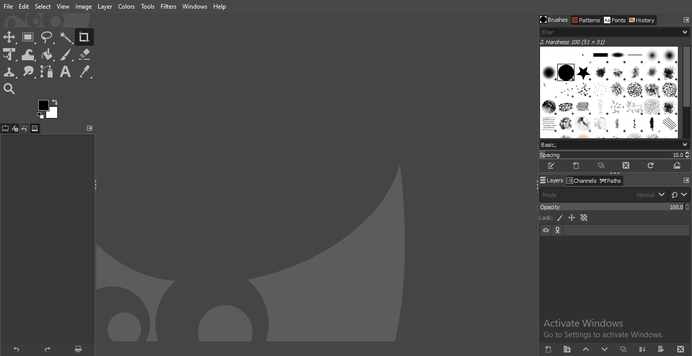Raise the layer one step
The height and width of the screenshot is (356, 692).
pyautogui.click(x=586, y=349)
